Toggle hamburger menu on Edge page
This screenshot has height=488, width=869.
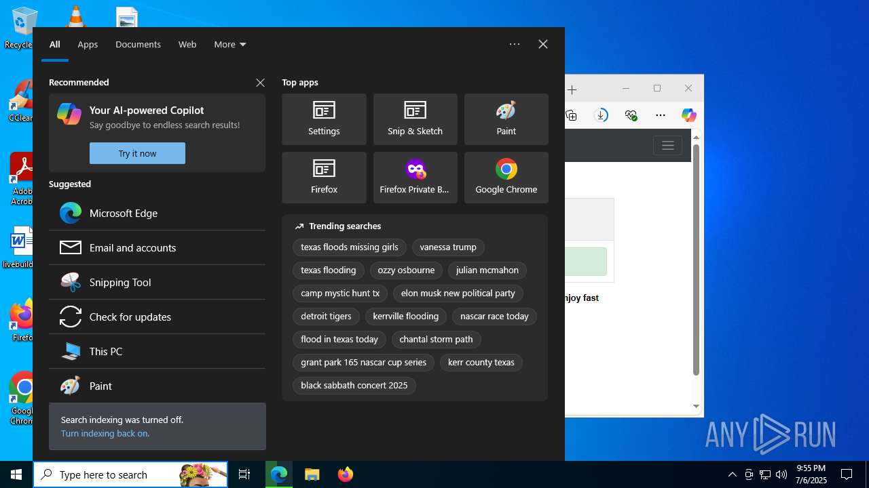[667, 145]
